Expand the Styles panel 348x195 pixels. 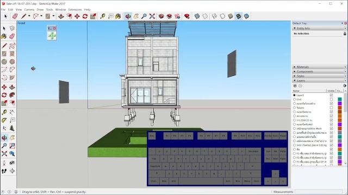pyautogui.click(x=295, y=76)
